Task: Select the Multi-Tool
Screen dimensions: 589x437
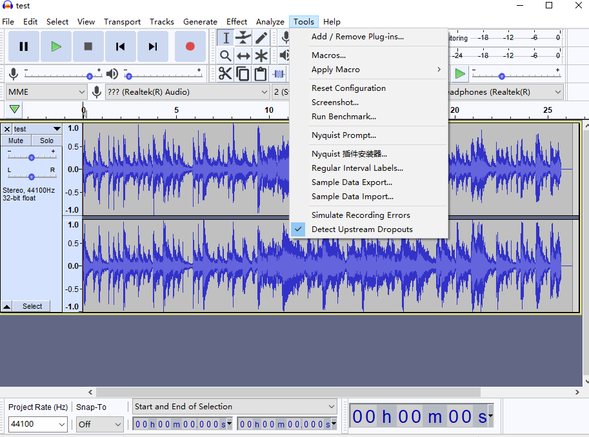Action: click(261, 55)
